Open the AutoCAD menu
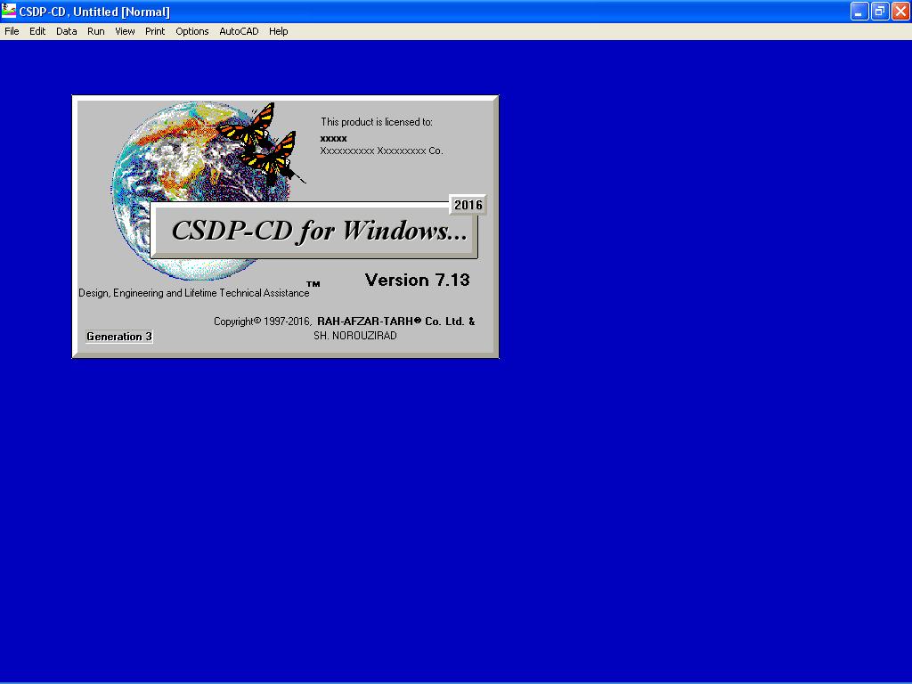The image size is (912, 684). click(x=239, y=31)
